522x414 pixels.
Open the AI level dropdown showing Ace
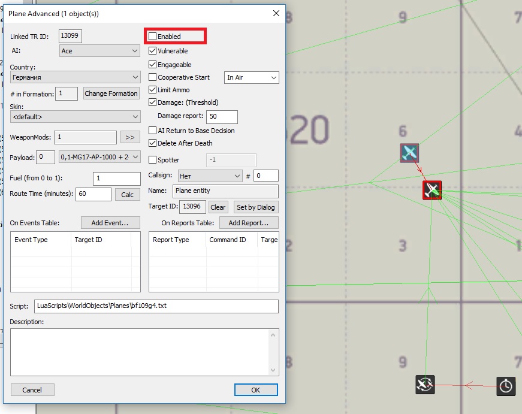[x=99, y=51]
